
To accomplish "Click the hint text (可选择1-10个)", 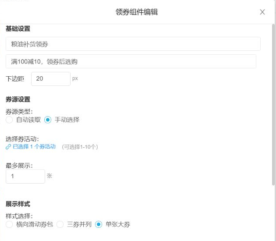I will point(80,147).
